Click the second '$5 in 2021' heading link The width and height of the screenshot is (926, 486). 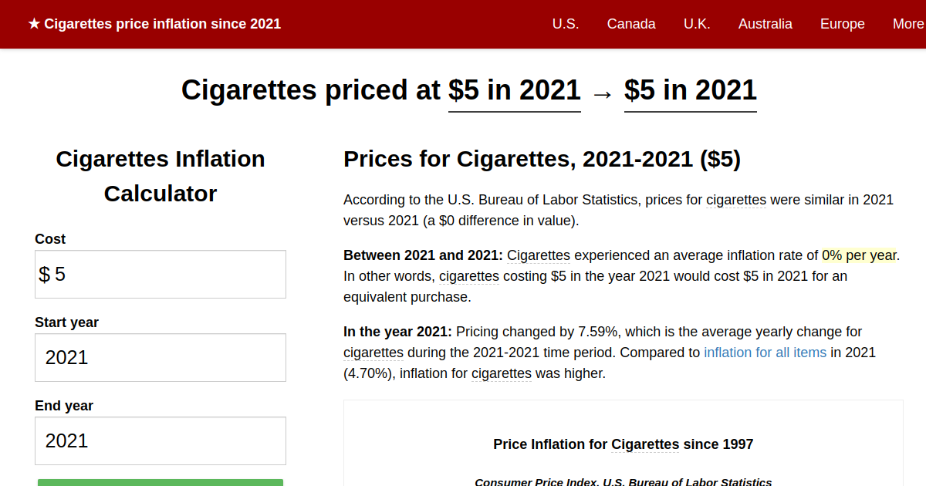coord(690,90)
